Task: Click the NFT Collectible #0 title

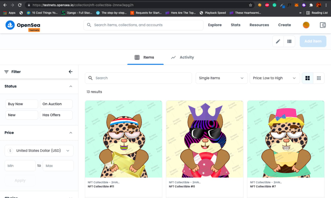Action: (182, 186)
